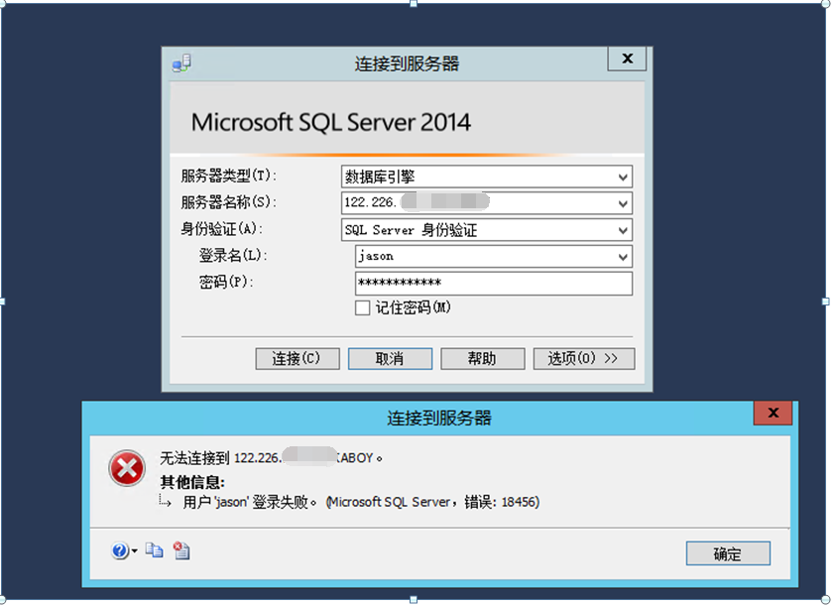
Task: Click the 服务器类型(T) label
Action: click(x=229, y=176)
